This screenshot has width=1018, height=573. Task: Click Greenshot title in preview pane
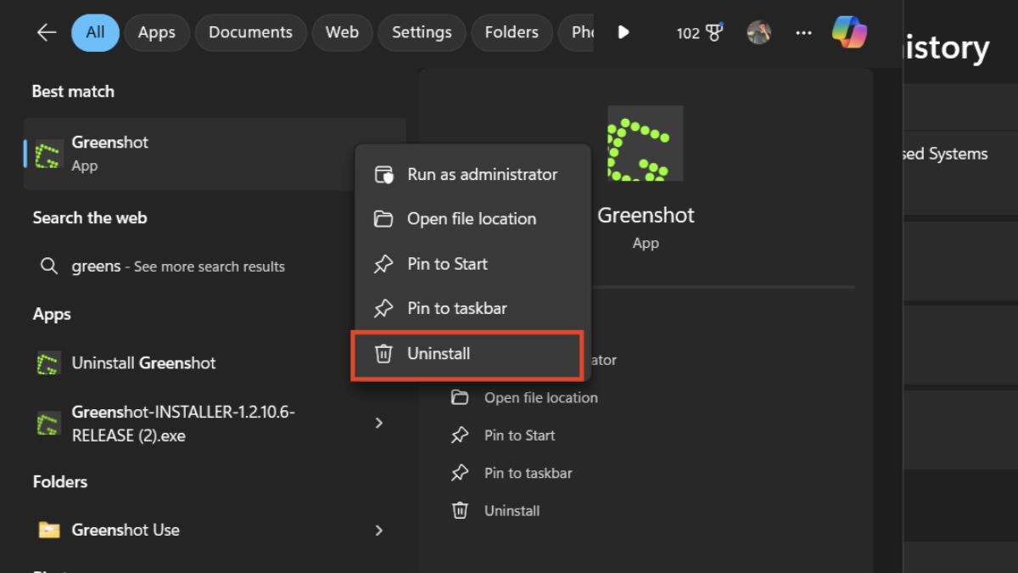click(x=646, y=216)
